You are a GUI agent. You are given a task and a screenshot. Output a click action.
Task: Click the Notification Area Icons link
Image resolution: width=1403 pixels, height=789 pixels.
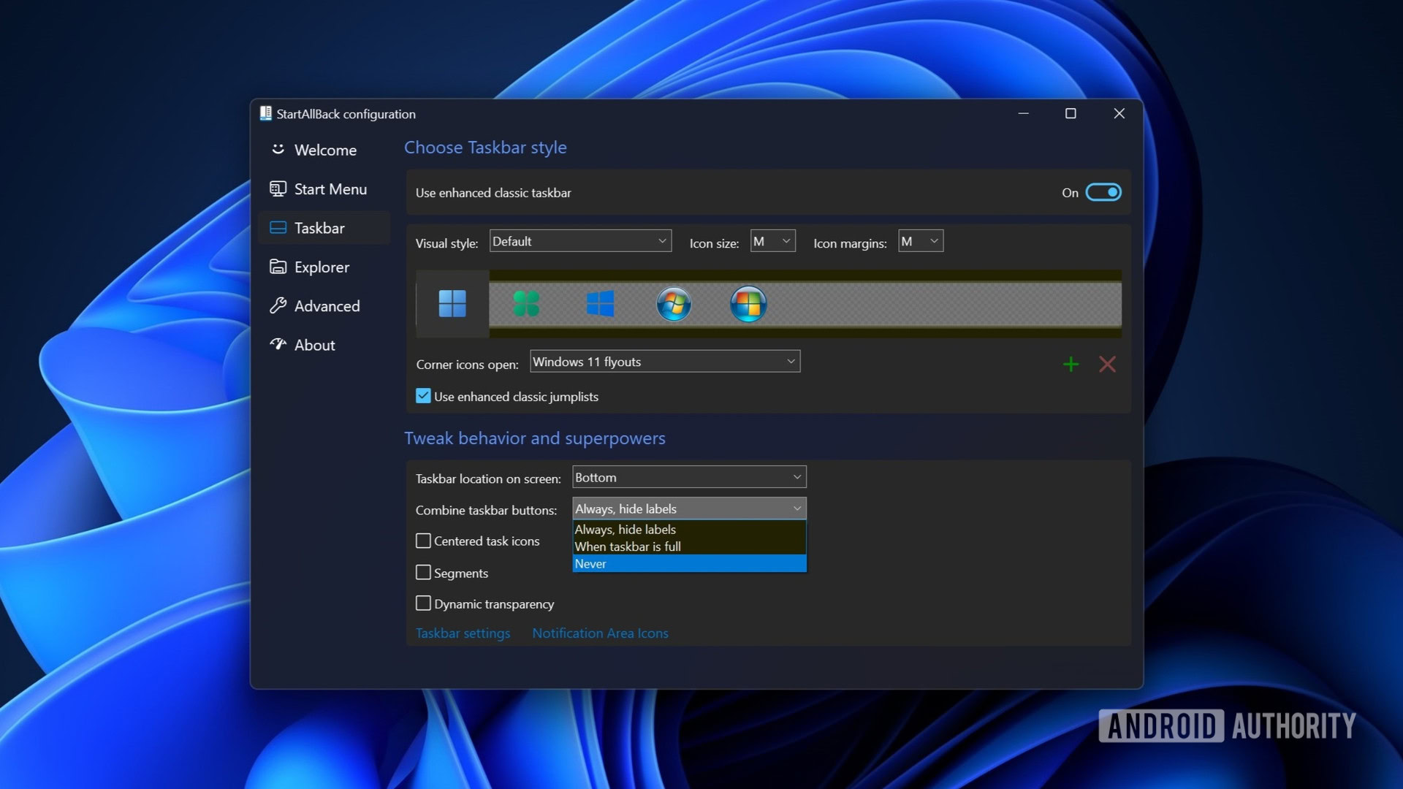tap(601, 633)
